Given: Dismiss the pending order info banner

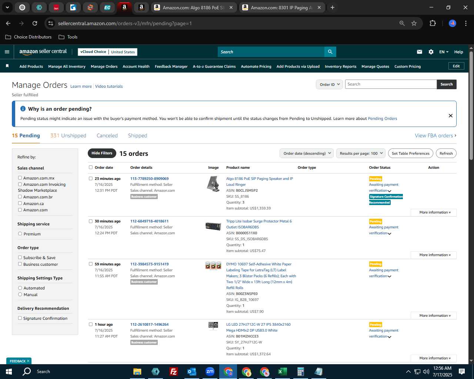Looking at the screenshot, I should 451,115.
